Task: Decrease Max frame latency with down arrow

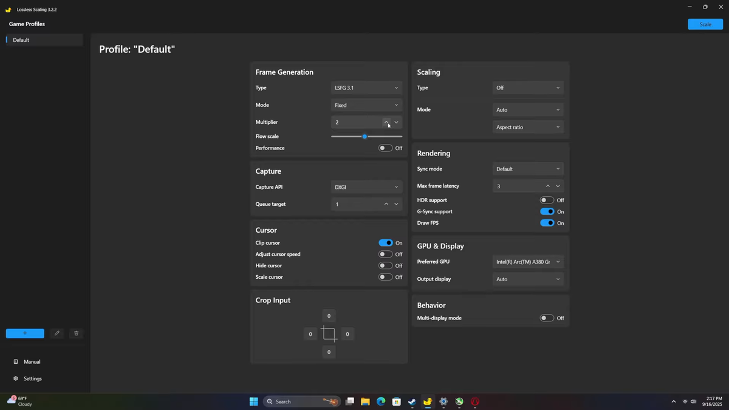Action: tap(558, 186)
